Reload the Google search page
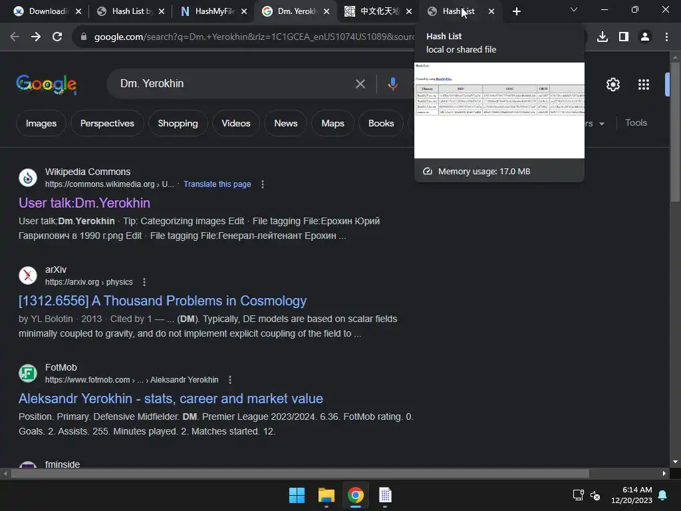Image resolution: width=681 pixels, height=511 pixels. pyautogui.click(x=57, y=37)
